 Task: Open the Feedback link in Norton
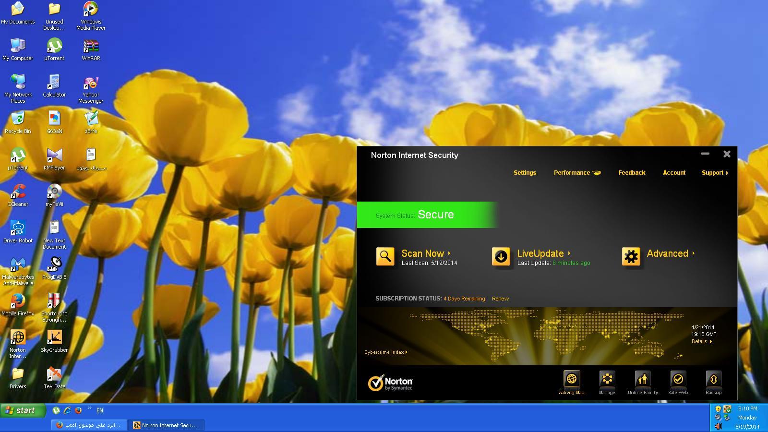[x=632, y=173]
